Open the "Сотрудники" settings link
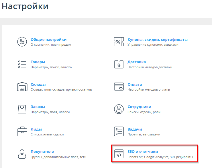Screen dimensions: 212x168 (x=139, y=107)
